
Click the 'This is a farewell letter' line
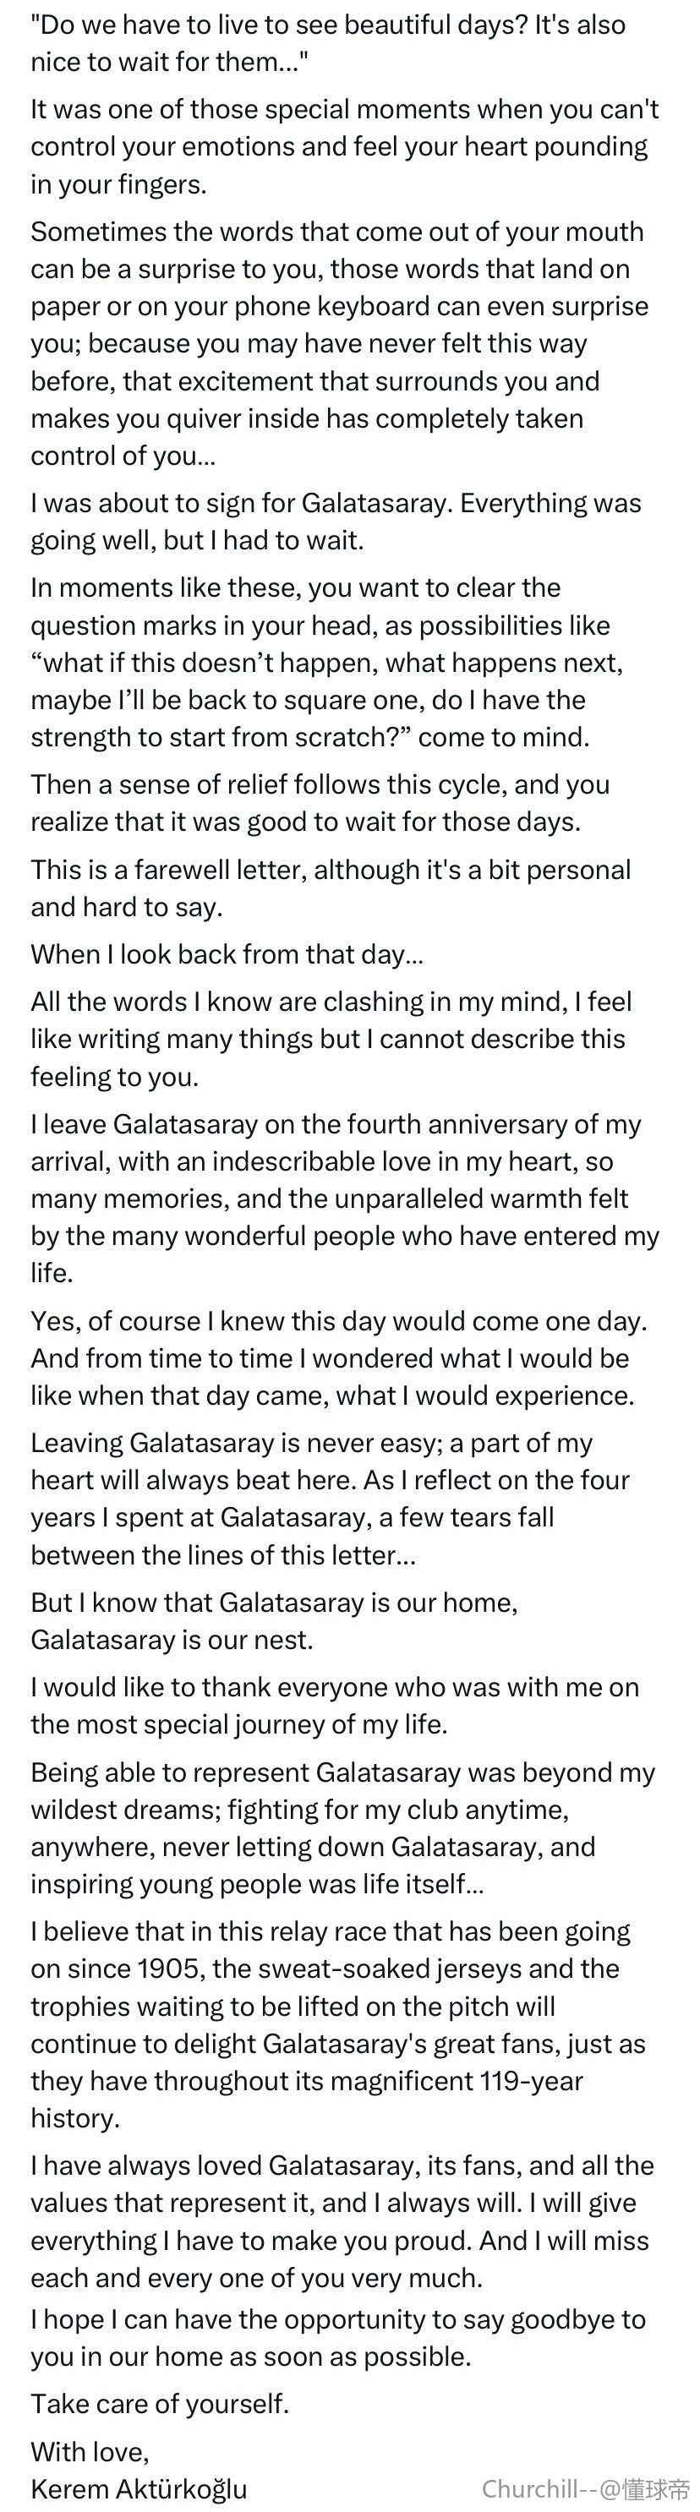click(331, 887)
